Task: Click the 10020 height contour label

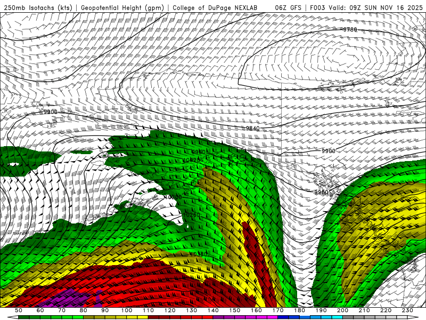Action: click(192, 161)
